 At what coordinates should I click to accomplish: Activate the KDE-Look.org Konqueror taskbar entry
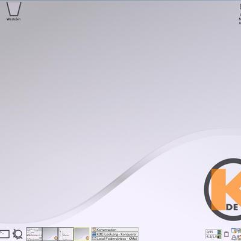click(x=114, y=234)
